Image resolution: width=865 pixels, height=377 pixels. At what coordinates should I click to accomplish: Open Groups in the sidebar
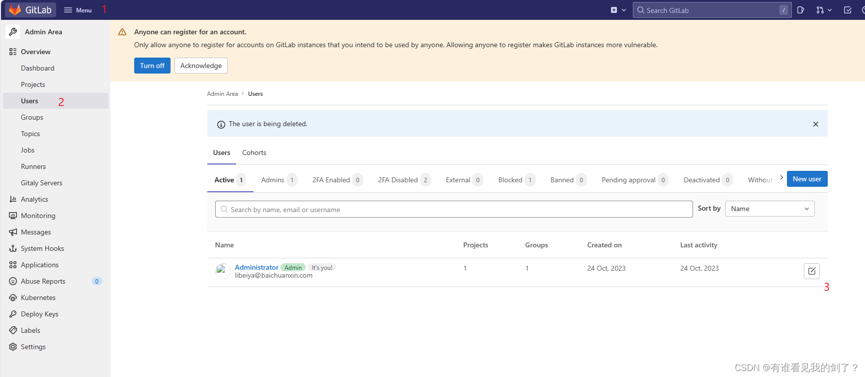(32, 117)
